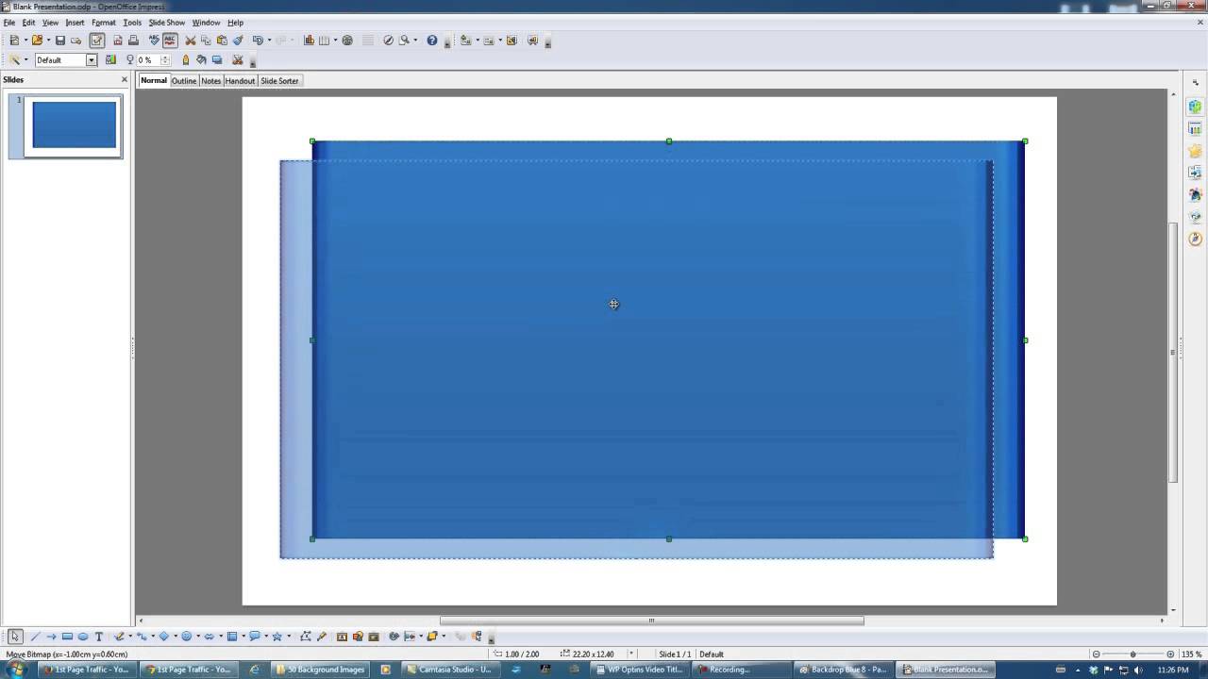Screen dimensions: 1208x679
Task: Switch to the Slide Sorter tab
Action: [x=279, y=81]
